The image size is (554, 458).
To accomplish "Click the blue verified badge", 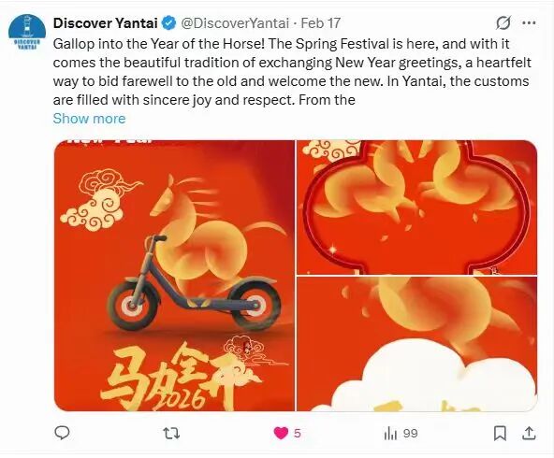I will coord(168,23).
